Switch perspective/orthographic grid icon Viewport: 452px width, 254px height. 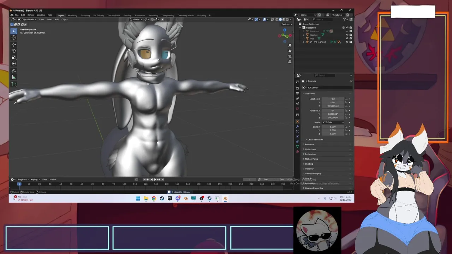coord(290,62)
